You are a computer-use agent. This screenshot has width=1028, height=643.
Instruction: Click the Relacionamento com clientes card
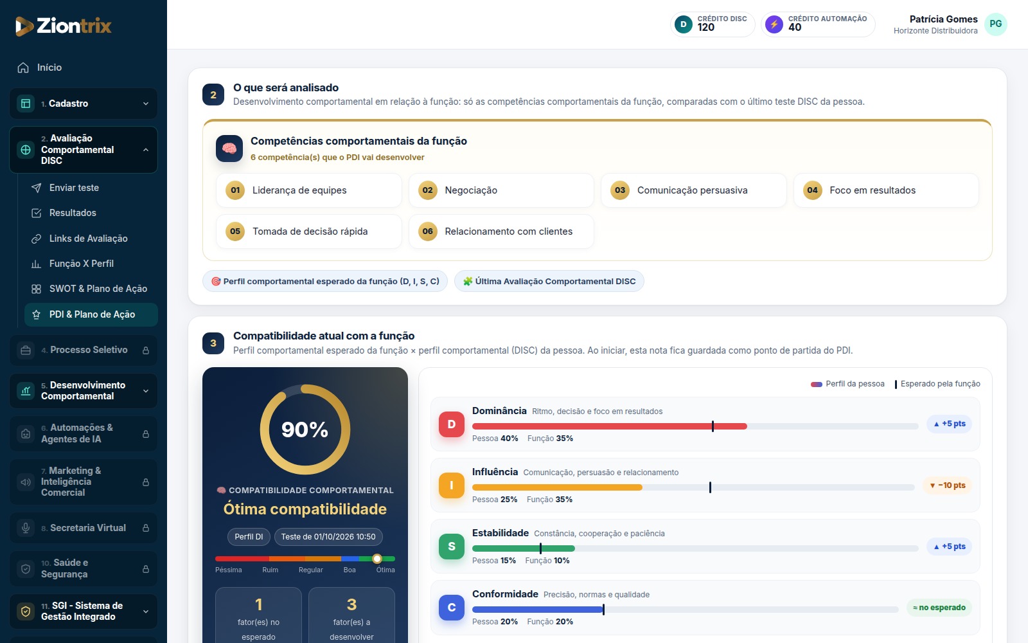coord(501,231)
